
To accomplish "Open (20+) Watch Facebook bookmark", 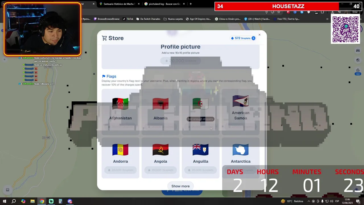I will point(257,19).
